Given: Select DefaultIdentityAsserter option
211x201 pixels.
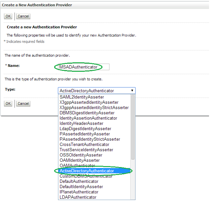Looking at the screenshot, I should [x=94, y=187].
